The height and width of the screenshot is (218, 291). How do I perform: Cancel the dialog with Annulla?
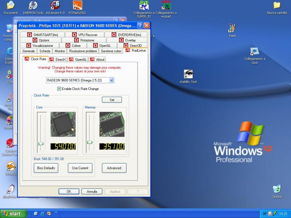coord(92,191)
